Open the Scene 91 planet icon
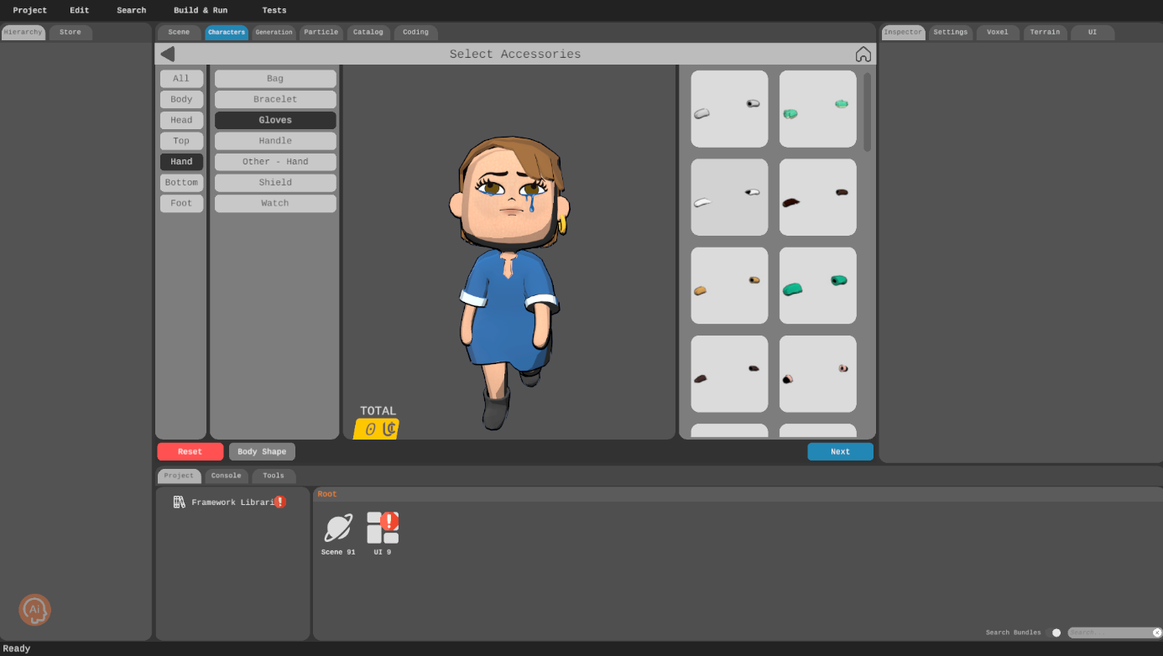 (338, 528)
